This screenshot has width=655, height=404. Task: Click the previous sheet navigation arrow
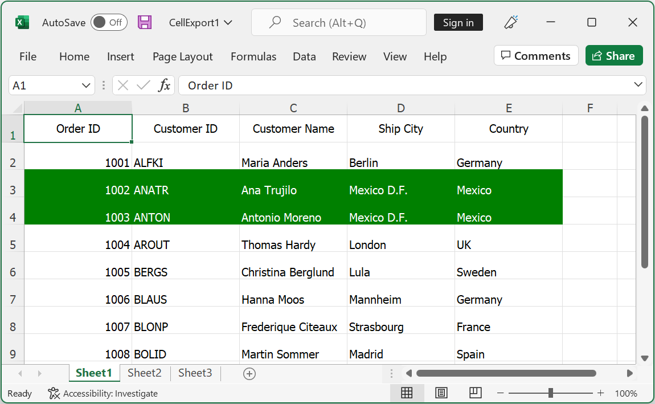pos(20,373)
